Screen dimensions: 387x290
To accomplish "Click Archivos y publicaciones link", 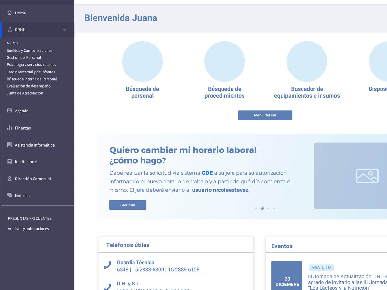I will click(28, 229).
